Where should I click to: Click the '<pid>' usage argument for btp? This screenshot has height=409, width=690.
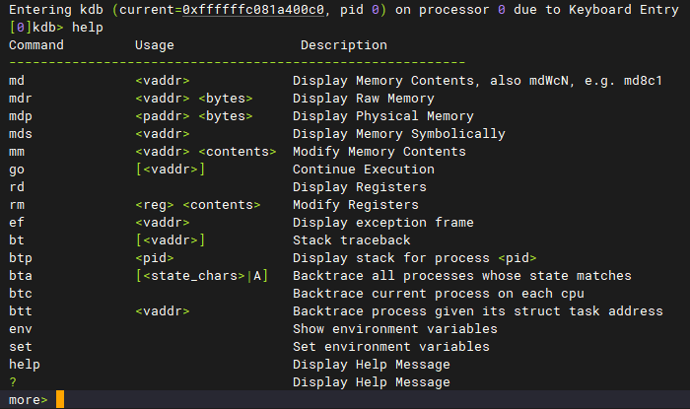click(x=154, y=257)
